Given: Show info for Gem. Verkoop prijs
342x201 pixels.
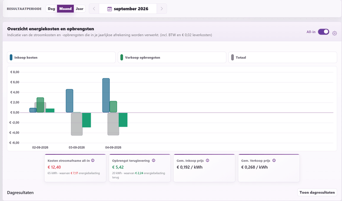Looking at the screenshot, I should pos(274,160).
